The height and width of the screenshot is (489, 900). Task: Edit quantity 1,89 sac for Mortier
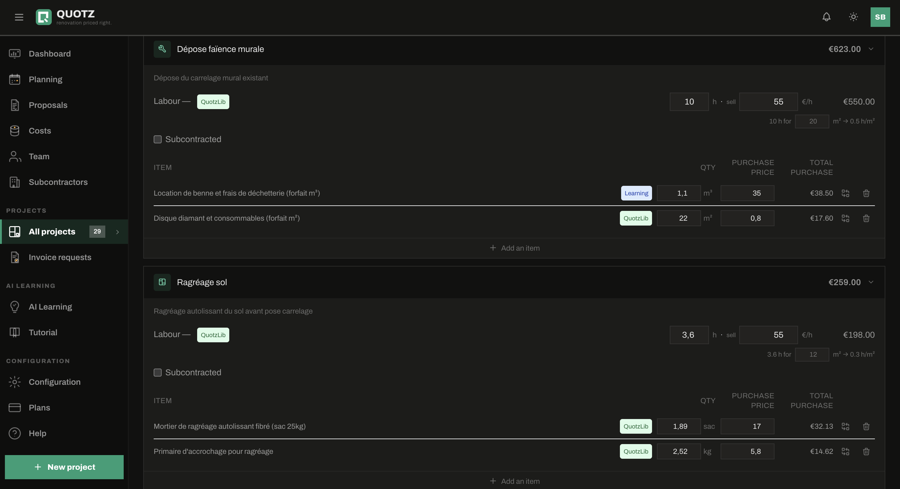click(679, 426)
